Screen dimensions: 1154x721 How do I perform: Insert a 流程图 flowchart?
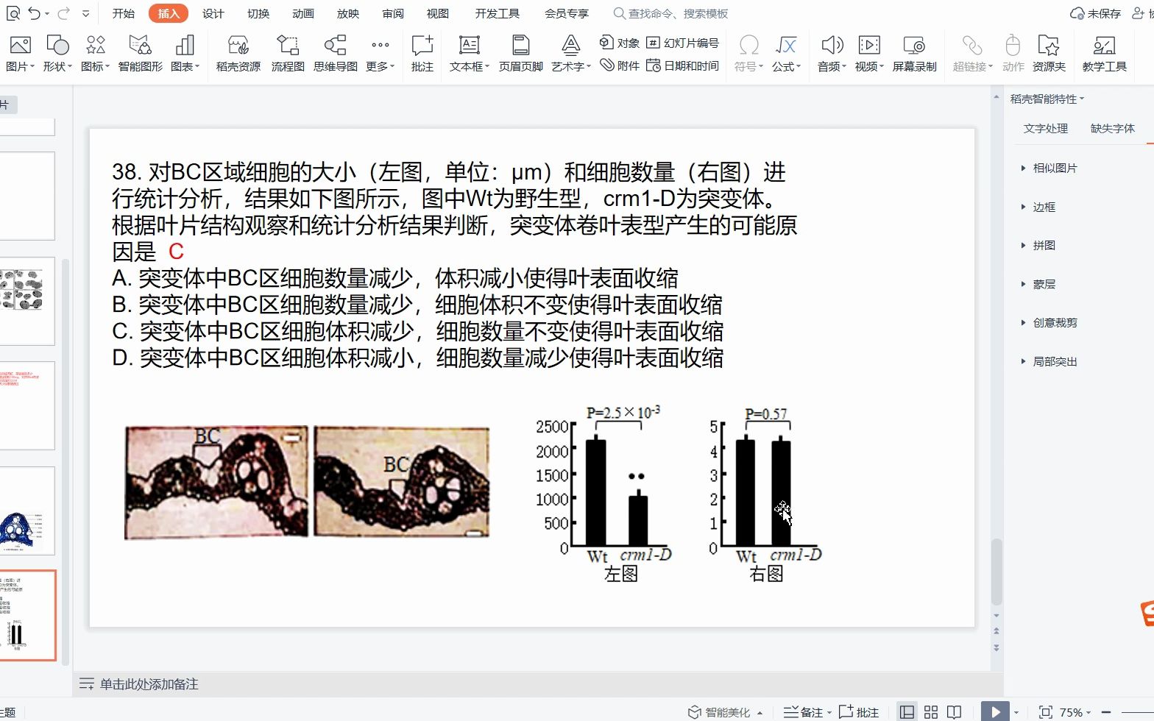[x=287, y=54]
